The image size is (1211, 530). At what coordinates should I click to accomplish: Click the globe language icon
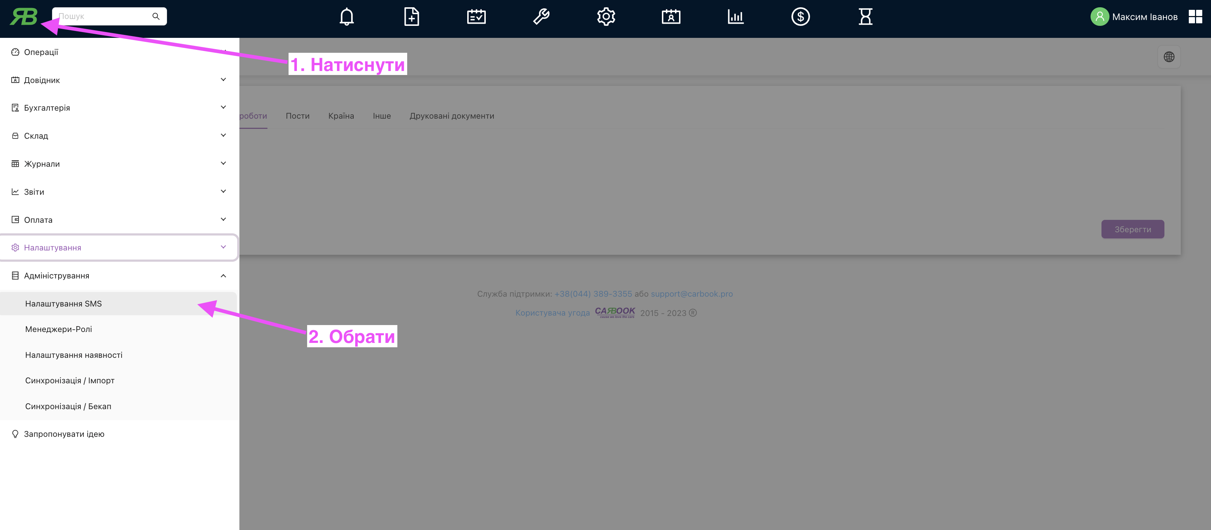[1169, 57]
